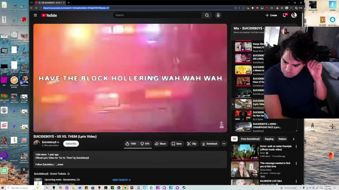This screenshot has width=339, height=190.
Task: Close the SUICIDEBOYS browser tab
Action: point(64,3)
